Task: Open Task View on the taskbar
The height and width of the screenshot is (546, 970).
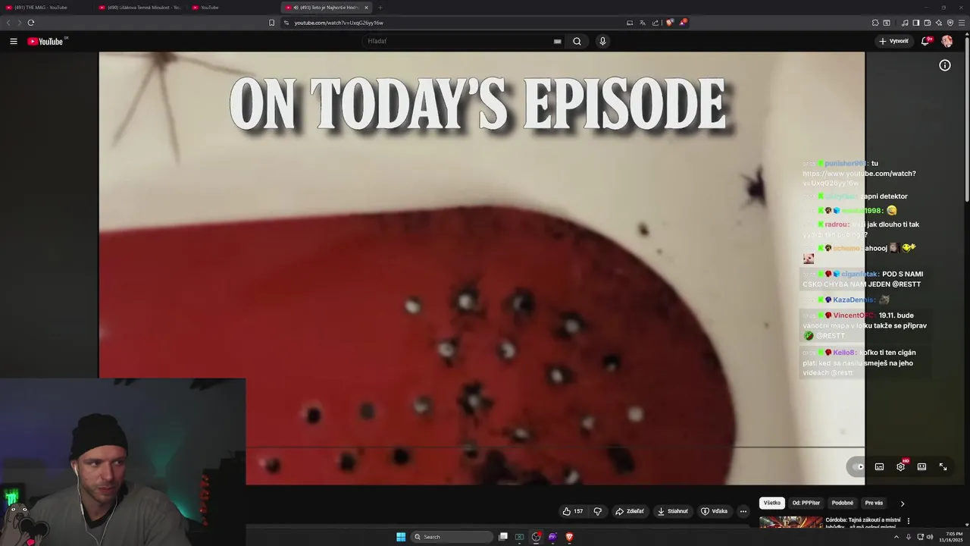Action: [x=502, y=537]
